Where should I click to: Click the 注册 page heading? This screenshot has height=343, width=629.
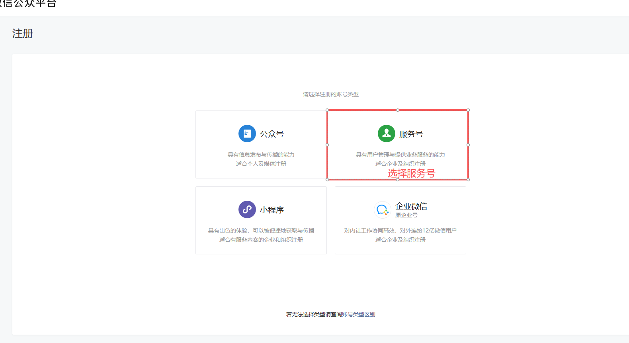click(23, 34)
